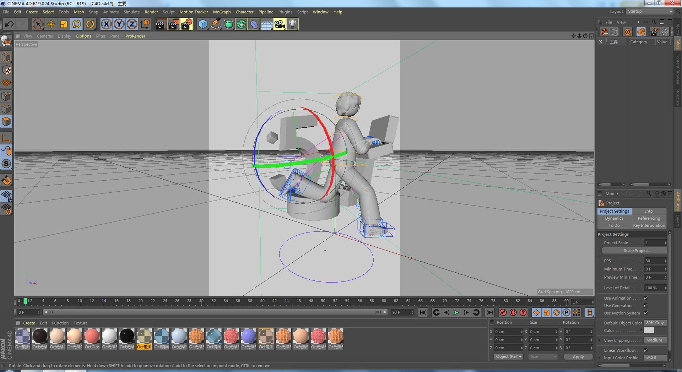
Task: Click the Camera object icon
Action: [x=280, y=24]
